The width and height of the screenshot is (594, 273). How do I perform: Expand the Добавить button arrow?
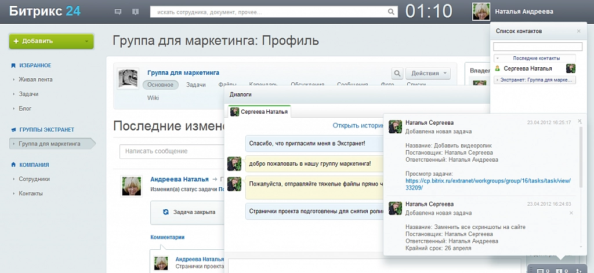[87, 41]
